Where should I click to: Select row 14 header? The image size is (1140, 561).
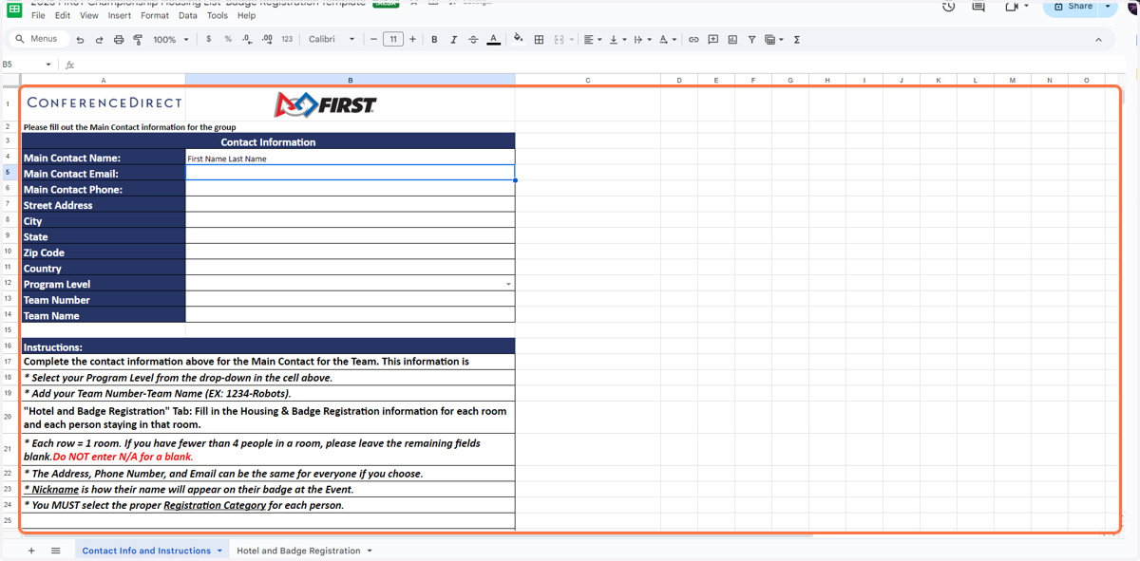tap(8, 314)
